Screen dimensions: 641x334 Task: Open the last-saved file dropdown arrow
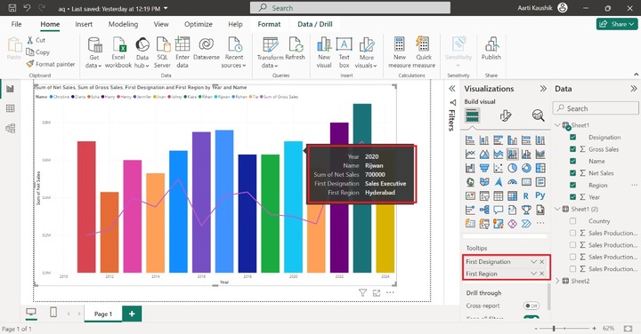coord(166,8)
